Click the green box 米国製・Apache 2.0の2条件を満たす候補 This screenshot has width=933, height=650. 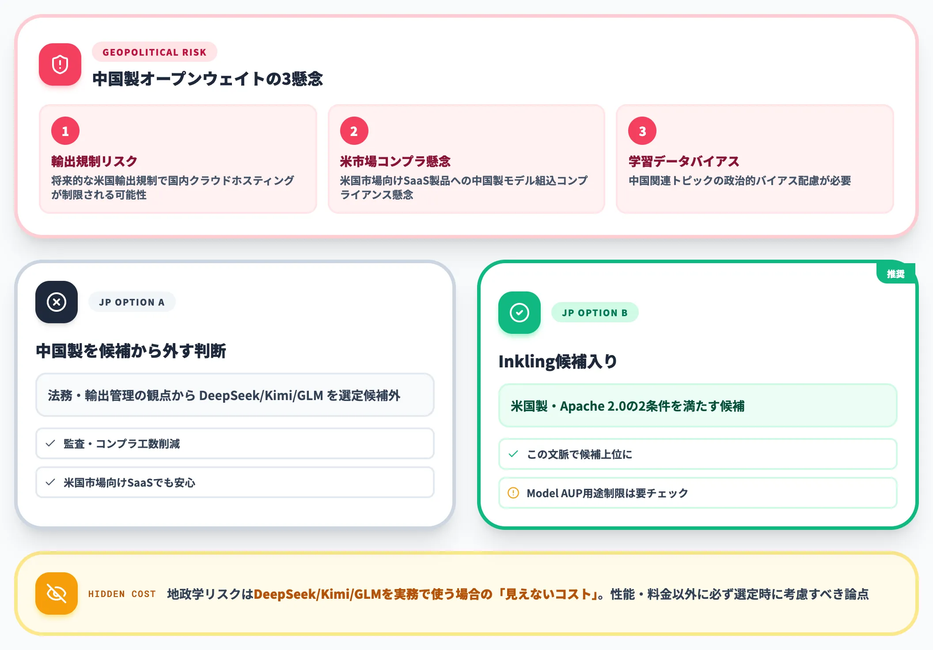click(698, 405)
